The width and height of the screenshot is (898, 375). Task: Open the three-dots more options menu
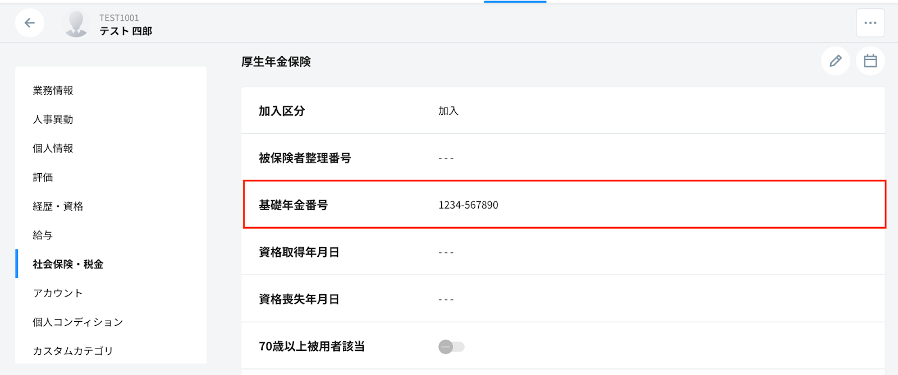coord(870,23)
